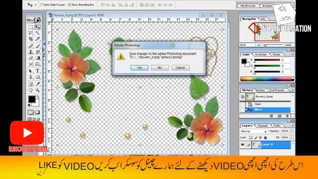Open History panel flyout menu arrow
This screenshot has height=179, width=318.
(293, 90)
